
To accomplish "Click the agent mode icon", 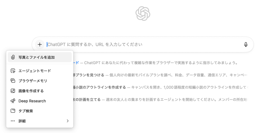I will pos(13,71).
